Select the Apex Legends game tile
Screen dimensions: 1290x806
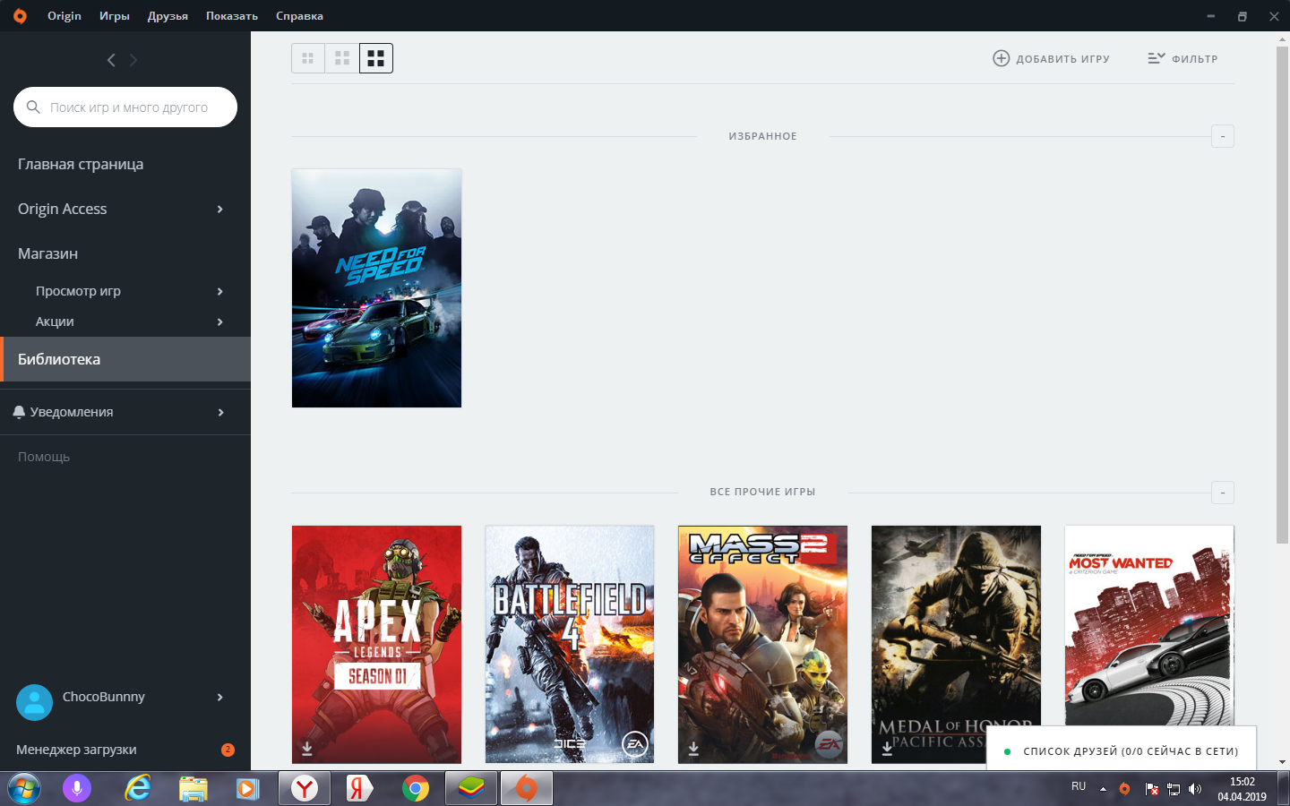[x=376, y=645]
